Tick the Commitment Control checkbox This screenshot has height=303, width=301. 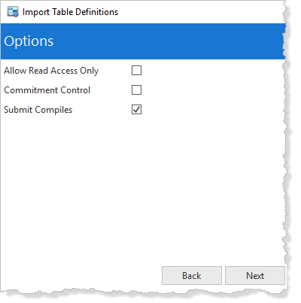tap(136, 90)
